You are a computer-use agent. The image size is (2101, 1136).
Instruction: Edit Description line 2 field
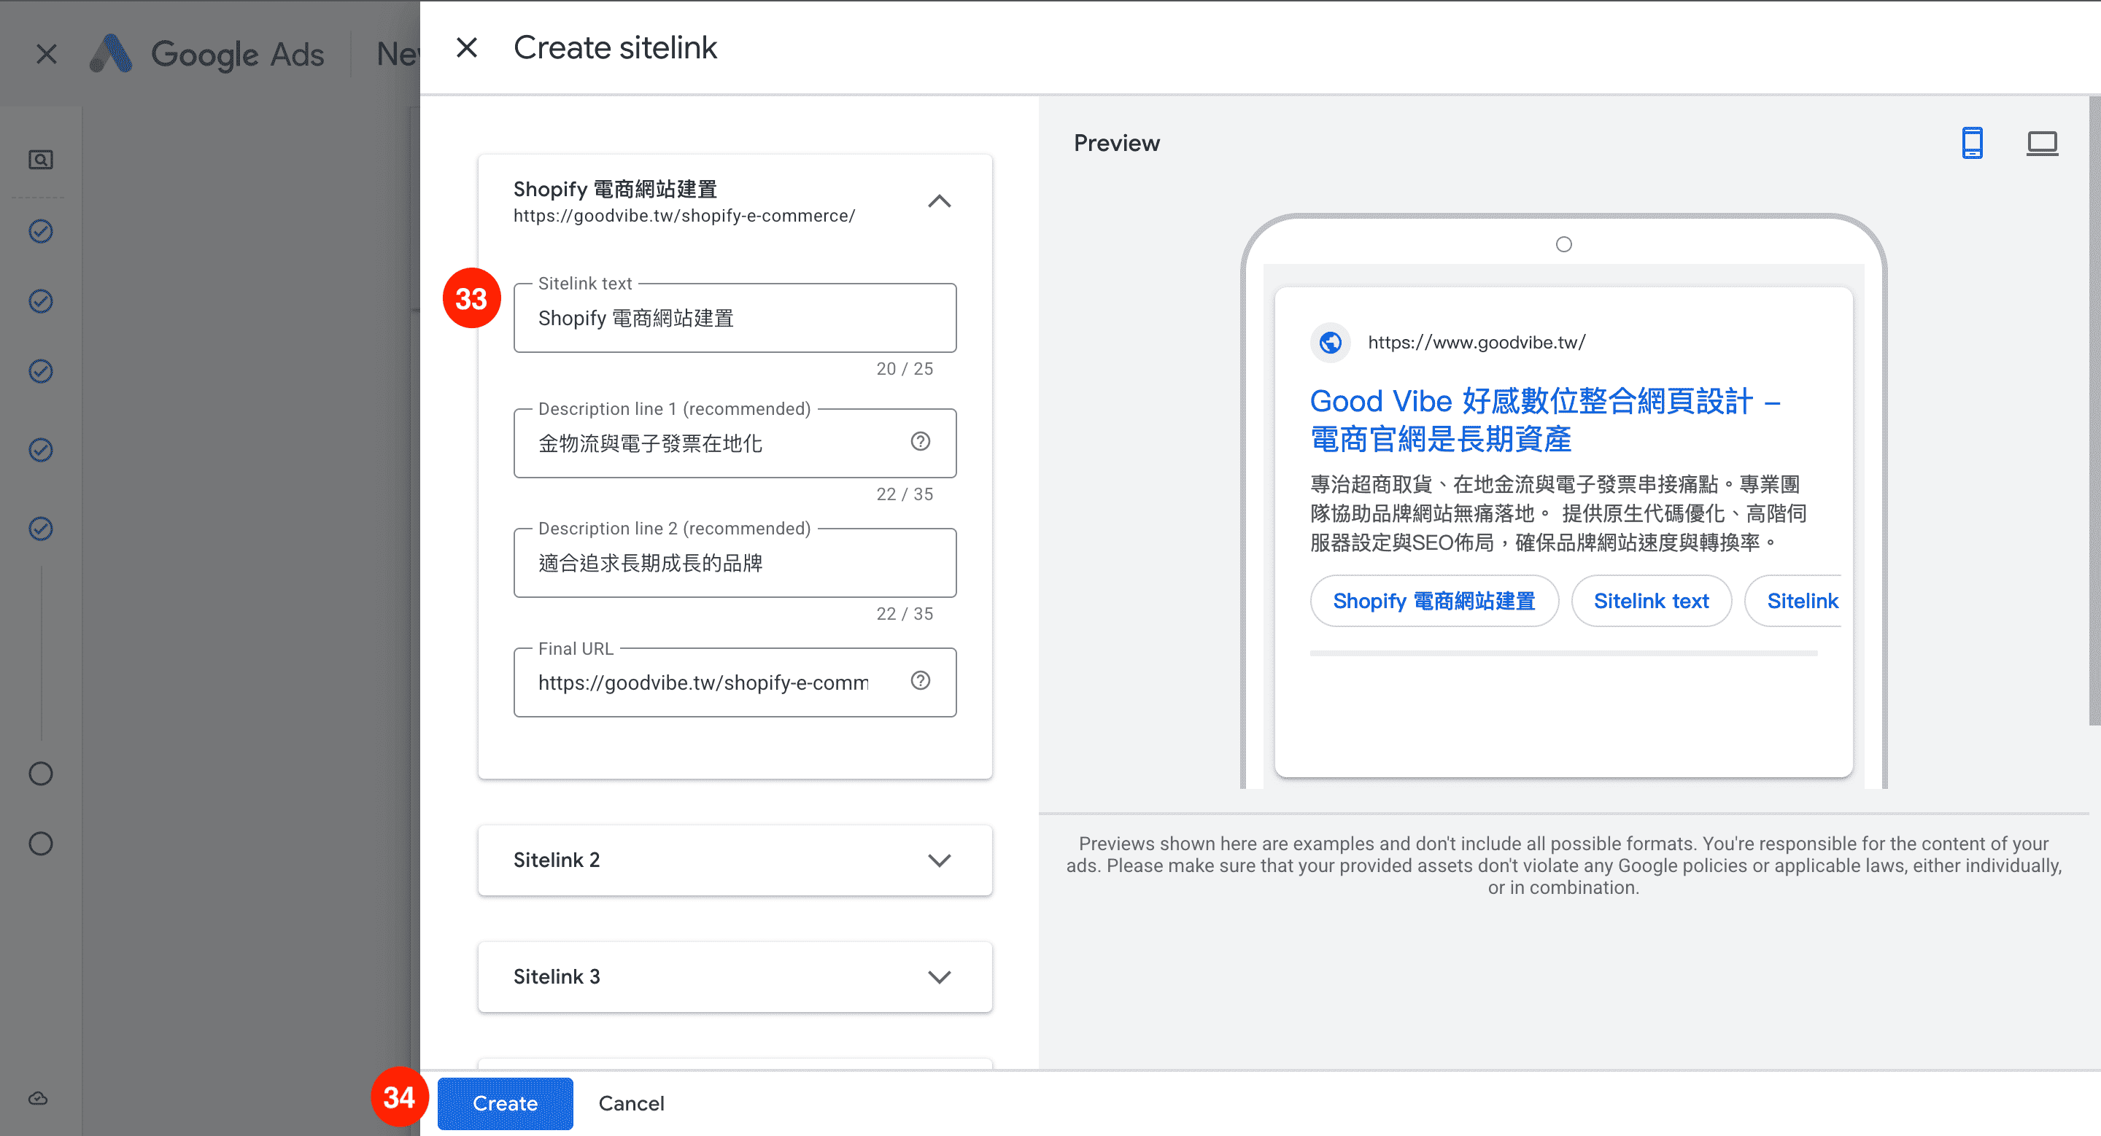735,563
